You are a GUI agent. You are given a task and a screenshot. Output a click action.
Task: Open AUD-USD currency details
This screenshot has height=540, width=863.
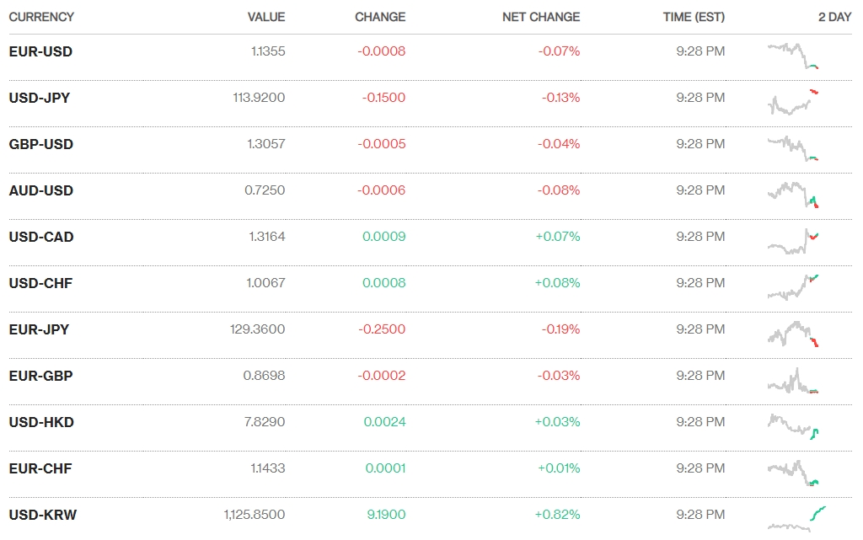[x=41, y=190]
